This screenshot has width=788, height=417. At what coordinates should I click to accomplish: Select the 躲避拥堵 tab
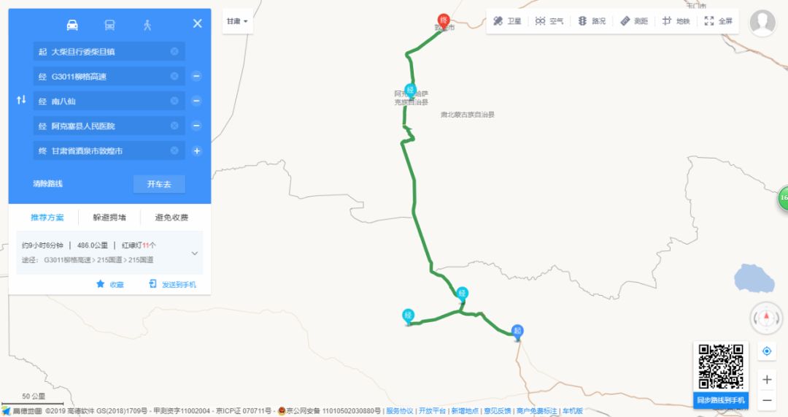(109, 218)
